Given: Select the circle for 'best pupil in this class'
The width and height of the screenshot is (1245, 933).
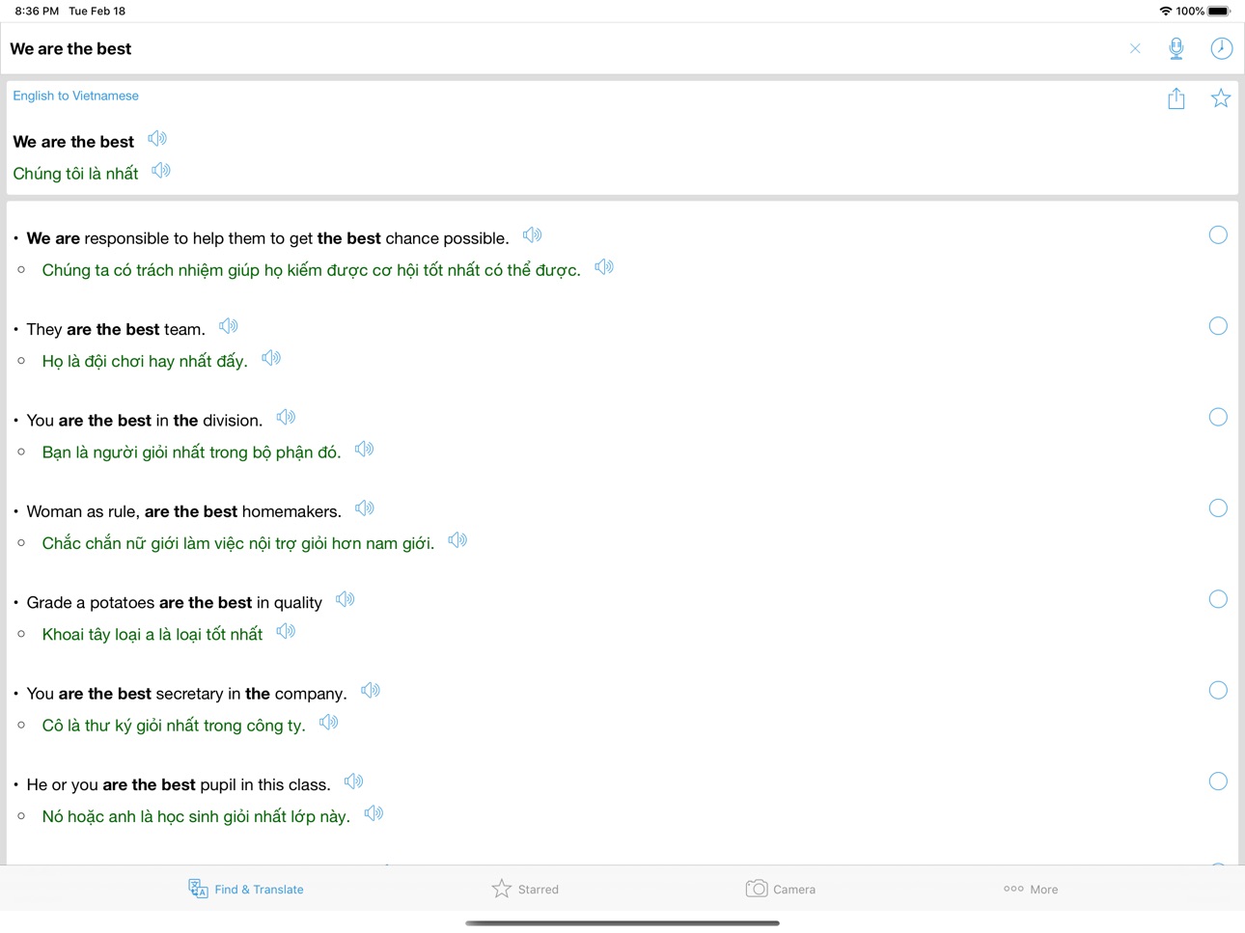Looking at the screenshot, I should tap(1218, 782).
